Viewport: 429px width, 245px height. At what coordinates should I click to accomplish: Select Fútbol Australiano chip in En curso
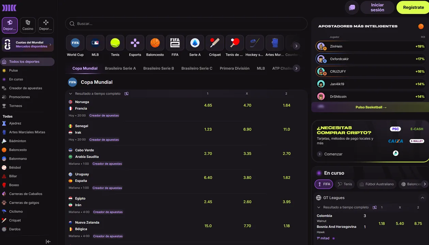(x=377, y=184)
